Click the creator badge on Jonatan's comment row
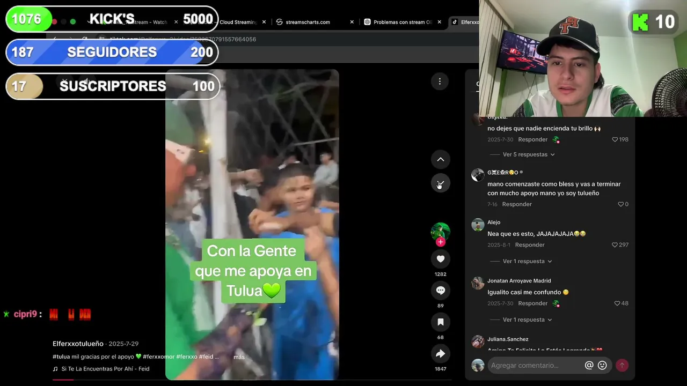The image size is (687, 386). (556, 303)
